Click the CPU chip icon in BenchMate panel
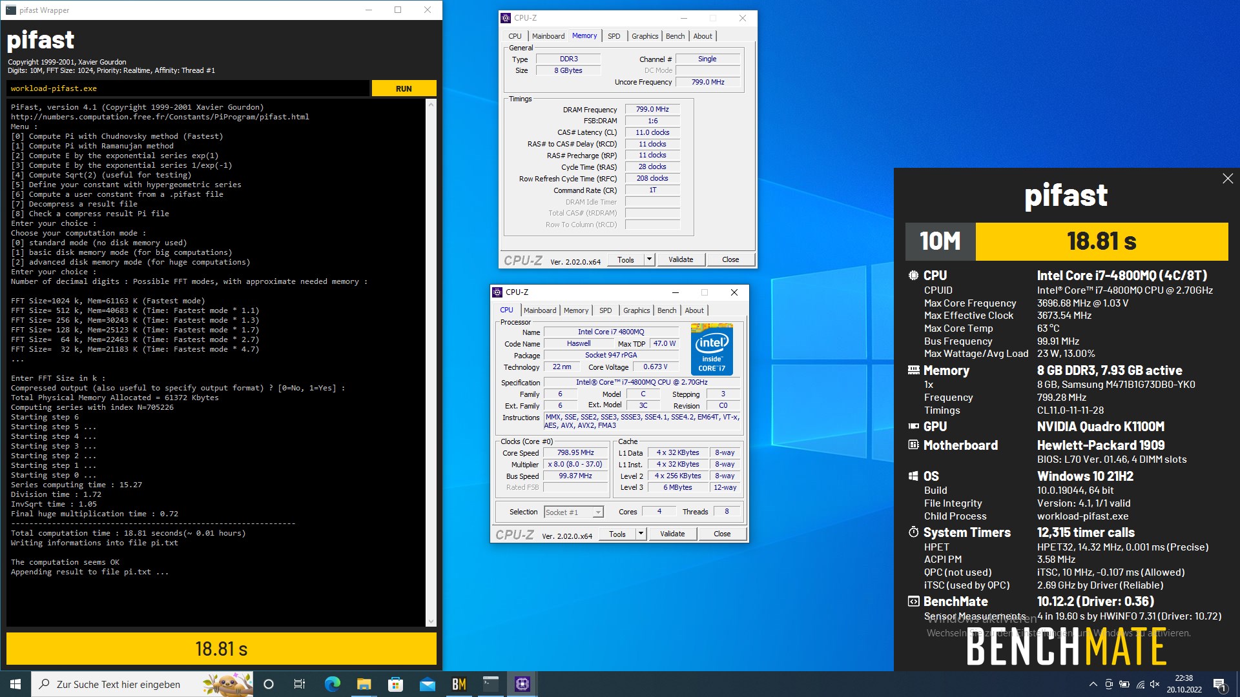The image size is (1240, 697). (x=913, y=276)
